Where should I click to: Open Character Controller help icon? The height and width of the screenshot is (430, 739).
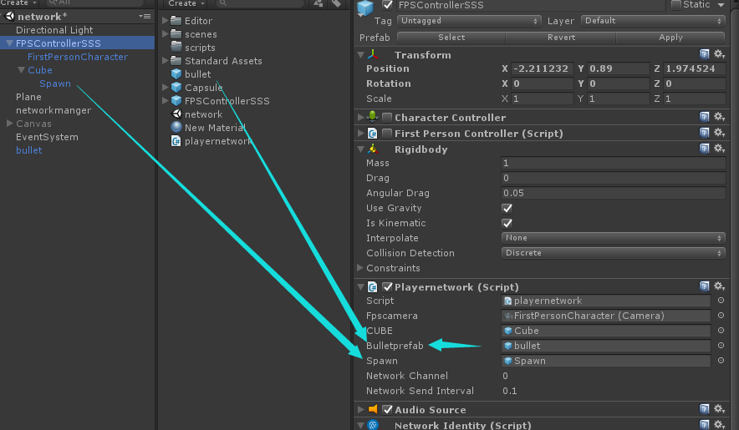[x=704, y=117]
